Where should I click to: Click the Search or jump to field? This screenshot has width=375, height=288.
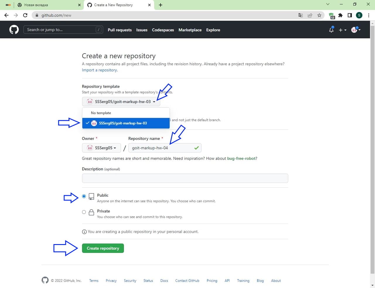pos(63,30)
